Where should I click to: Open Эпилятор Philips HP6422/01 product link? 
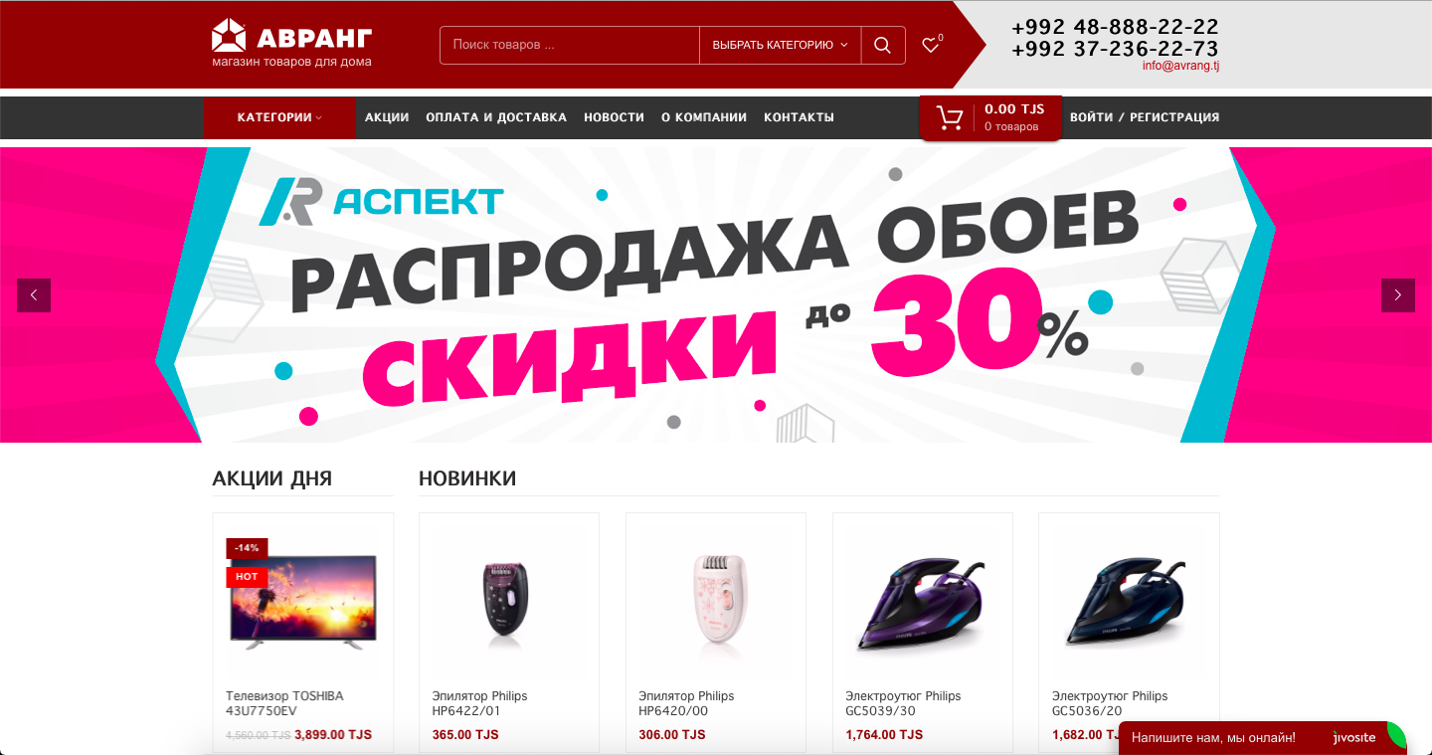480,703
